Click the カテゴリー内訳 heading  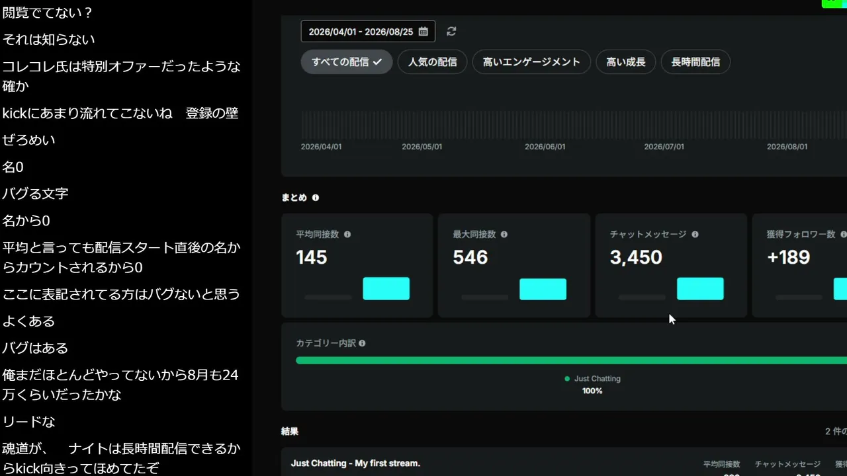tap(326, 343)
